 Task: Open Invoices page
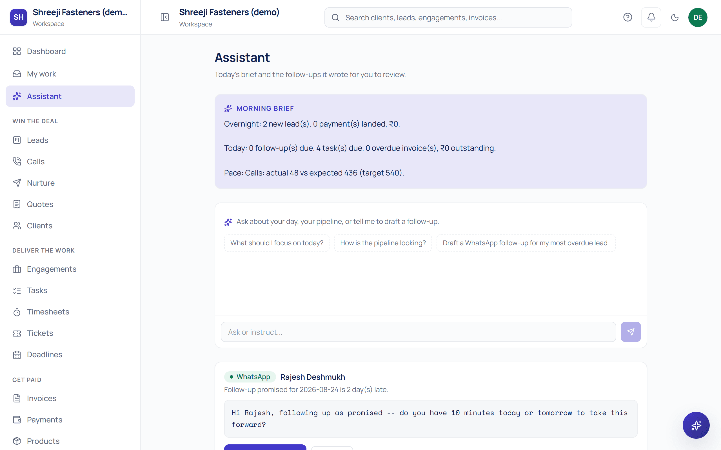tap(70, 398)
